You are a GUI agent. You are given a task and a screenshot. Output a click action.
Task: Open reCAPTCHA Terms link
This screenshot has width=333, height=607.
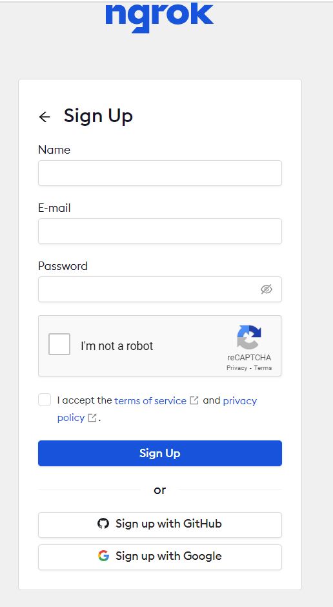[x=263, y=368]
